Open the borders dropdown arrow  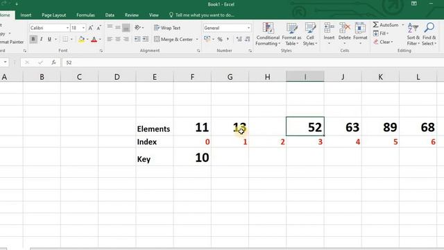coord(71,39)
